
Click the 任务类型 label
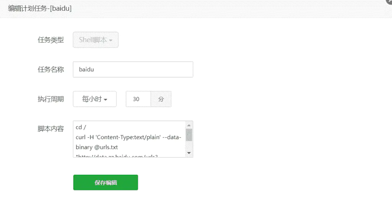point(51,40)
